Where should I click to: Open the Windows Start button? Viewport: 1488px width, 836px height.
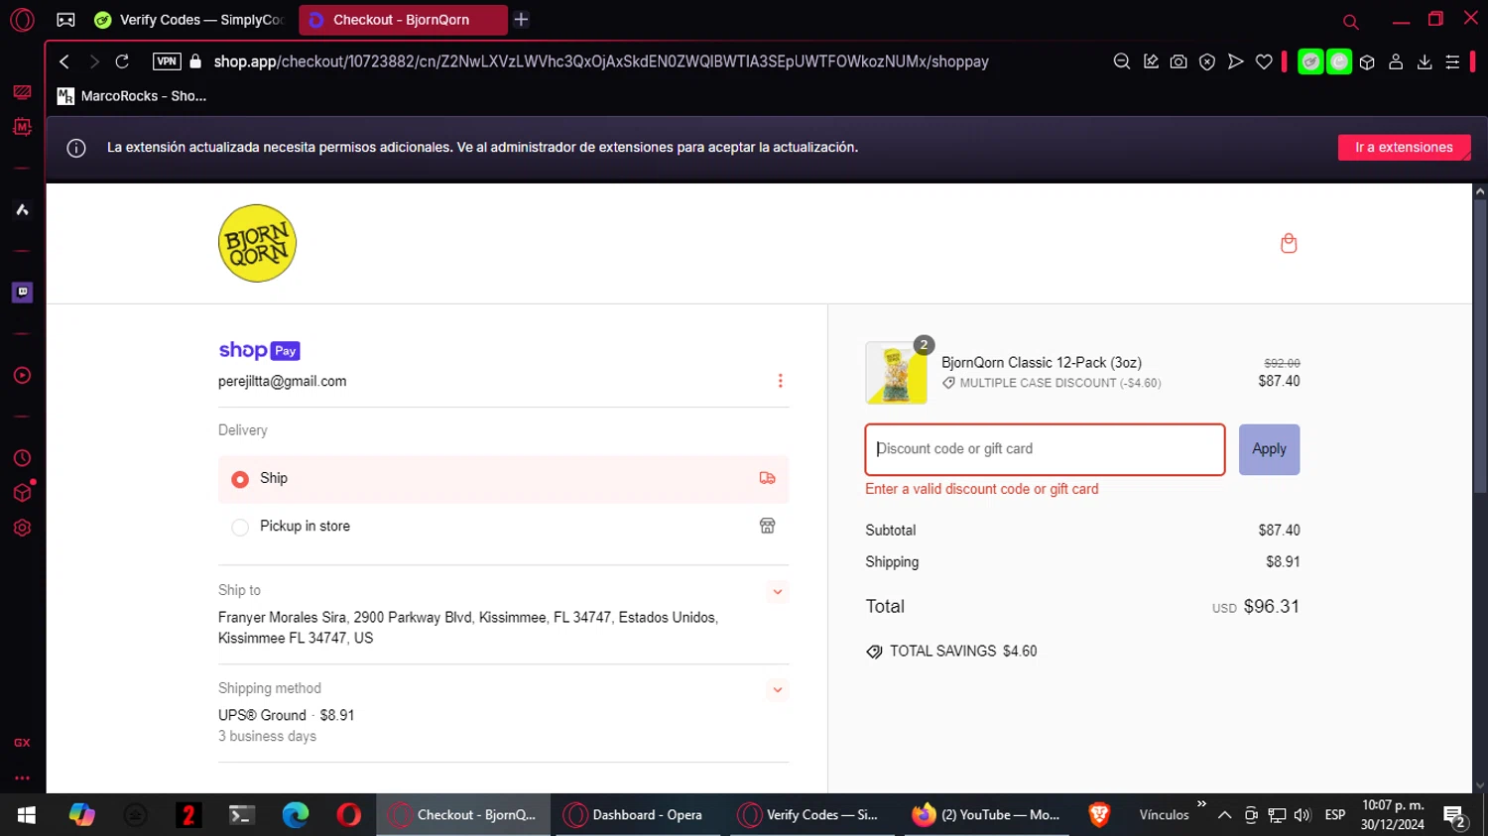27,815
